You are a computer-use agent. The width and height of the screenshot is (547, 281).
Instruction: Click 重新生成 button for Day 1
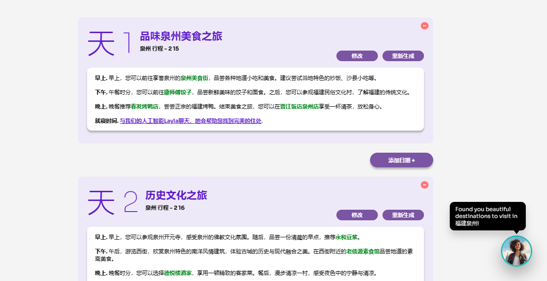click(403, 56)
